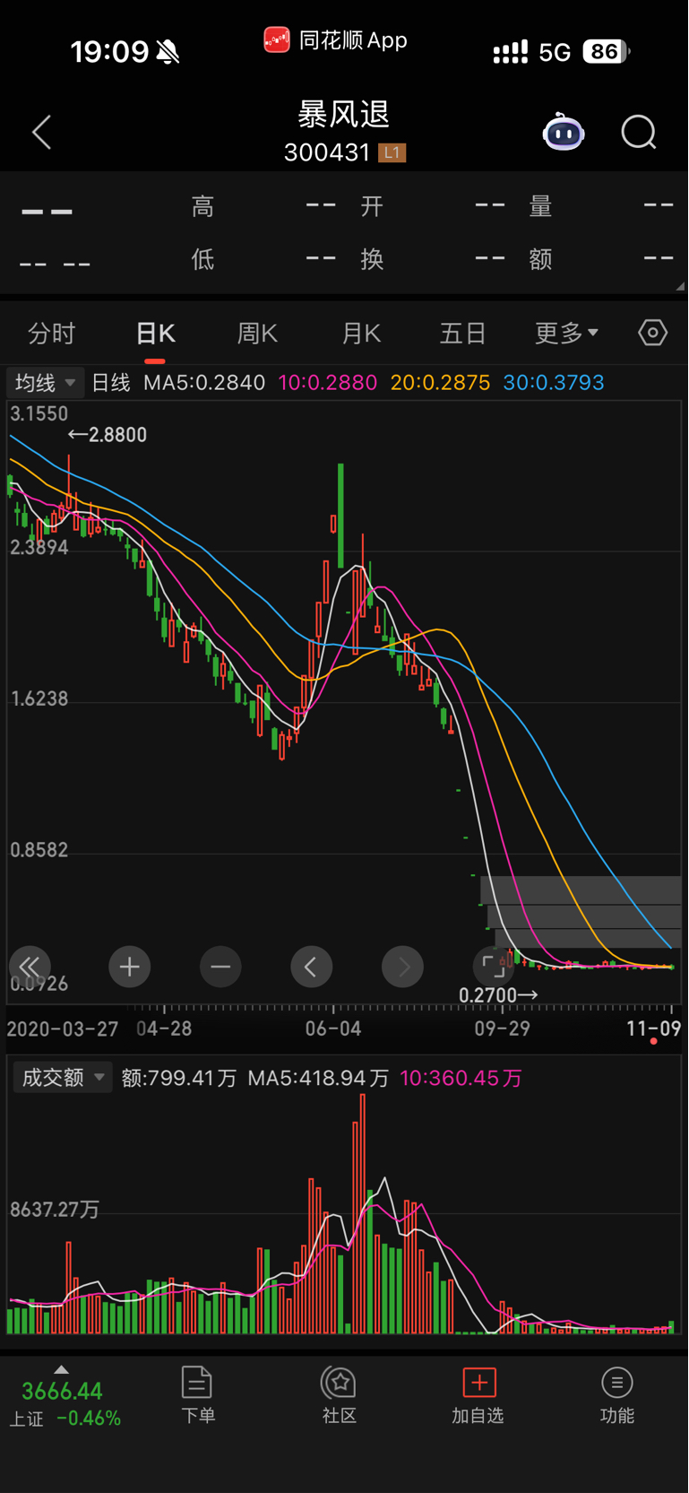
Task: Open 功能 functions menu icon
Action: pos(617,1382)
